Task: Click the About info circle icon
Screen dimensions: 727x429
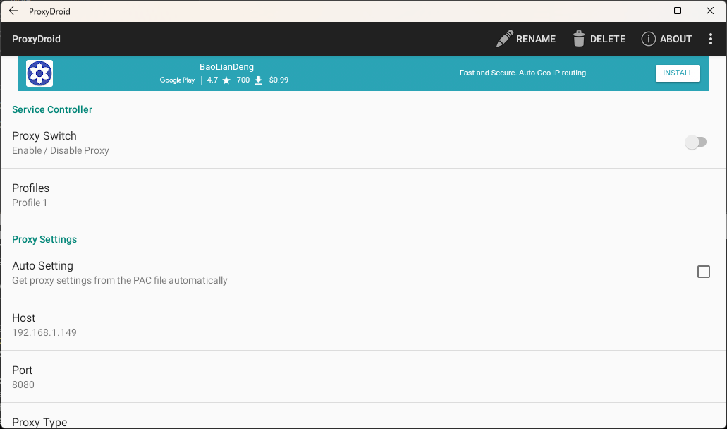Action: coord(648,39)
